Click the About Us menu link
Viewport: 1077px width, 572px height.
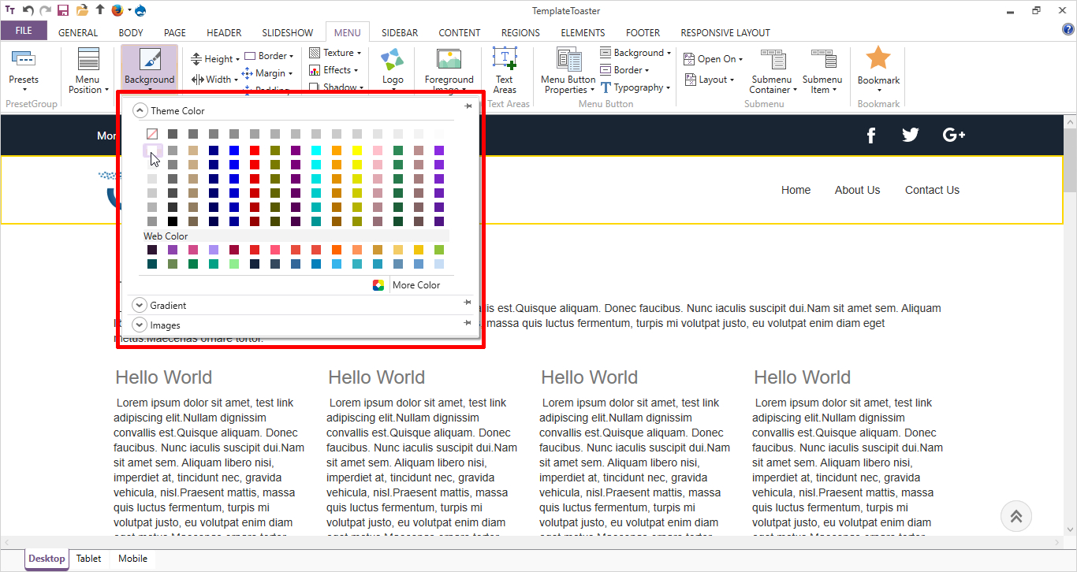click(x=857, y=190)
